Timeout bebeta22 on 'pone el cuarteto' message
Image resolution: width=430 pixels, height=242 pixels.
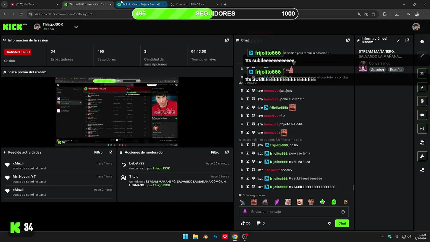click(x=248, y=99)
